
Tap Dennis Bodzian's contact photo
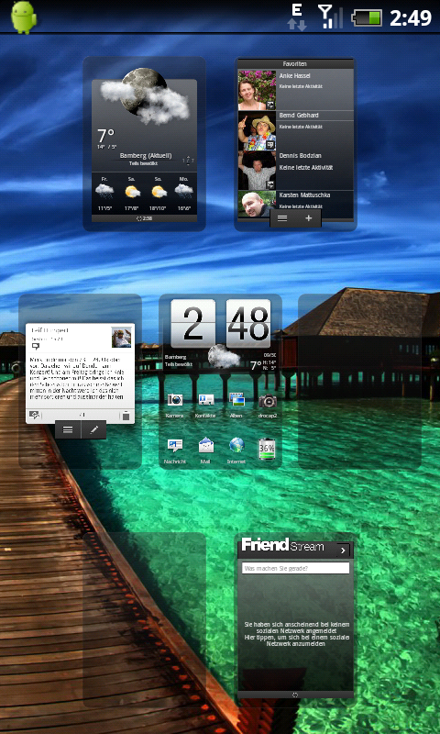(258, 171)
